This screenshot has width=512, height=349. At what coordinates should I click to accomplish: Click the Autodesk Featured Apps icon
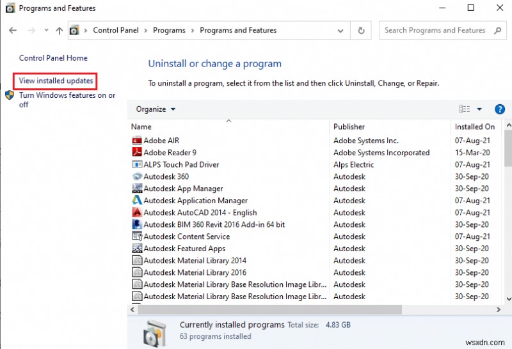tap(137, 248)
